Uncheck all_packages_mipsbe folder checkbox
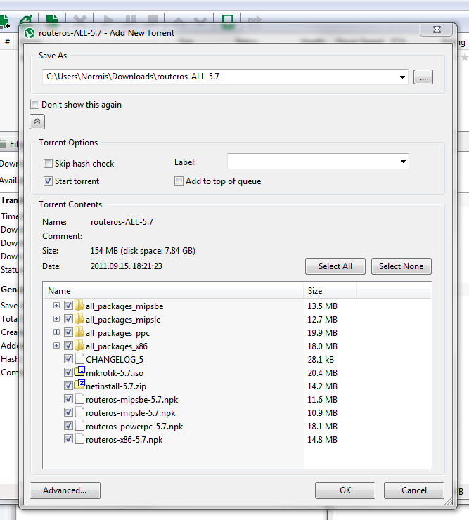This screenshot has height=520, width=469. (68, 306)
